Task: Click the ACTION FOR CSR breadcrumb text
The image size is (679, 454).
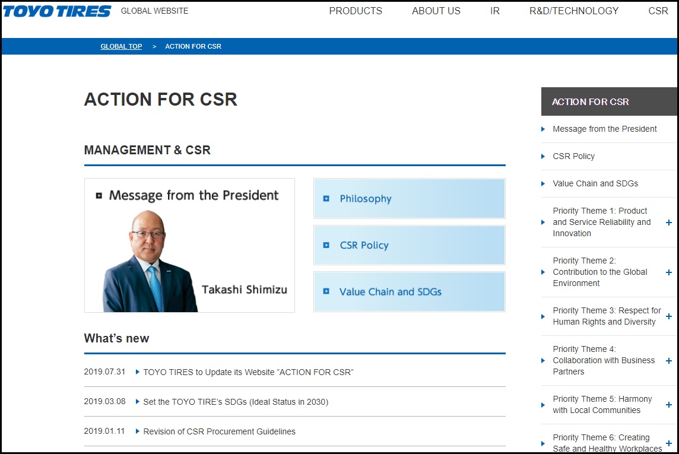Action: tap(193, 46)
